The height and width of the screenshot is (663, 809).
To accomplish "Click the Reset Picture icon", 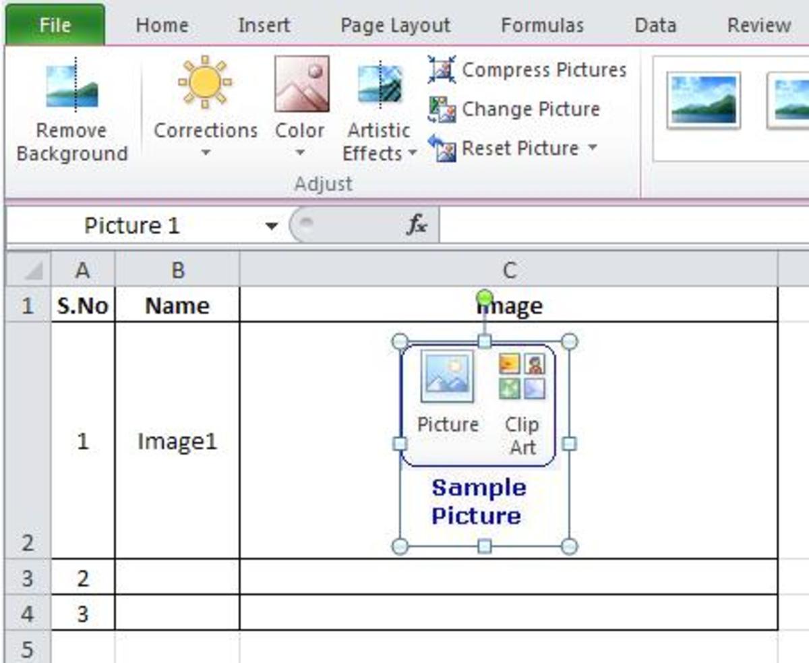I will pyautogui.click(x=445, y=148).
